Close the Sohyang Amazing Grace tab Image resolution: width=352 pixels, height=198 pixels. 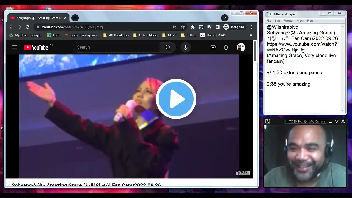65,18
